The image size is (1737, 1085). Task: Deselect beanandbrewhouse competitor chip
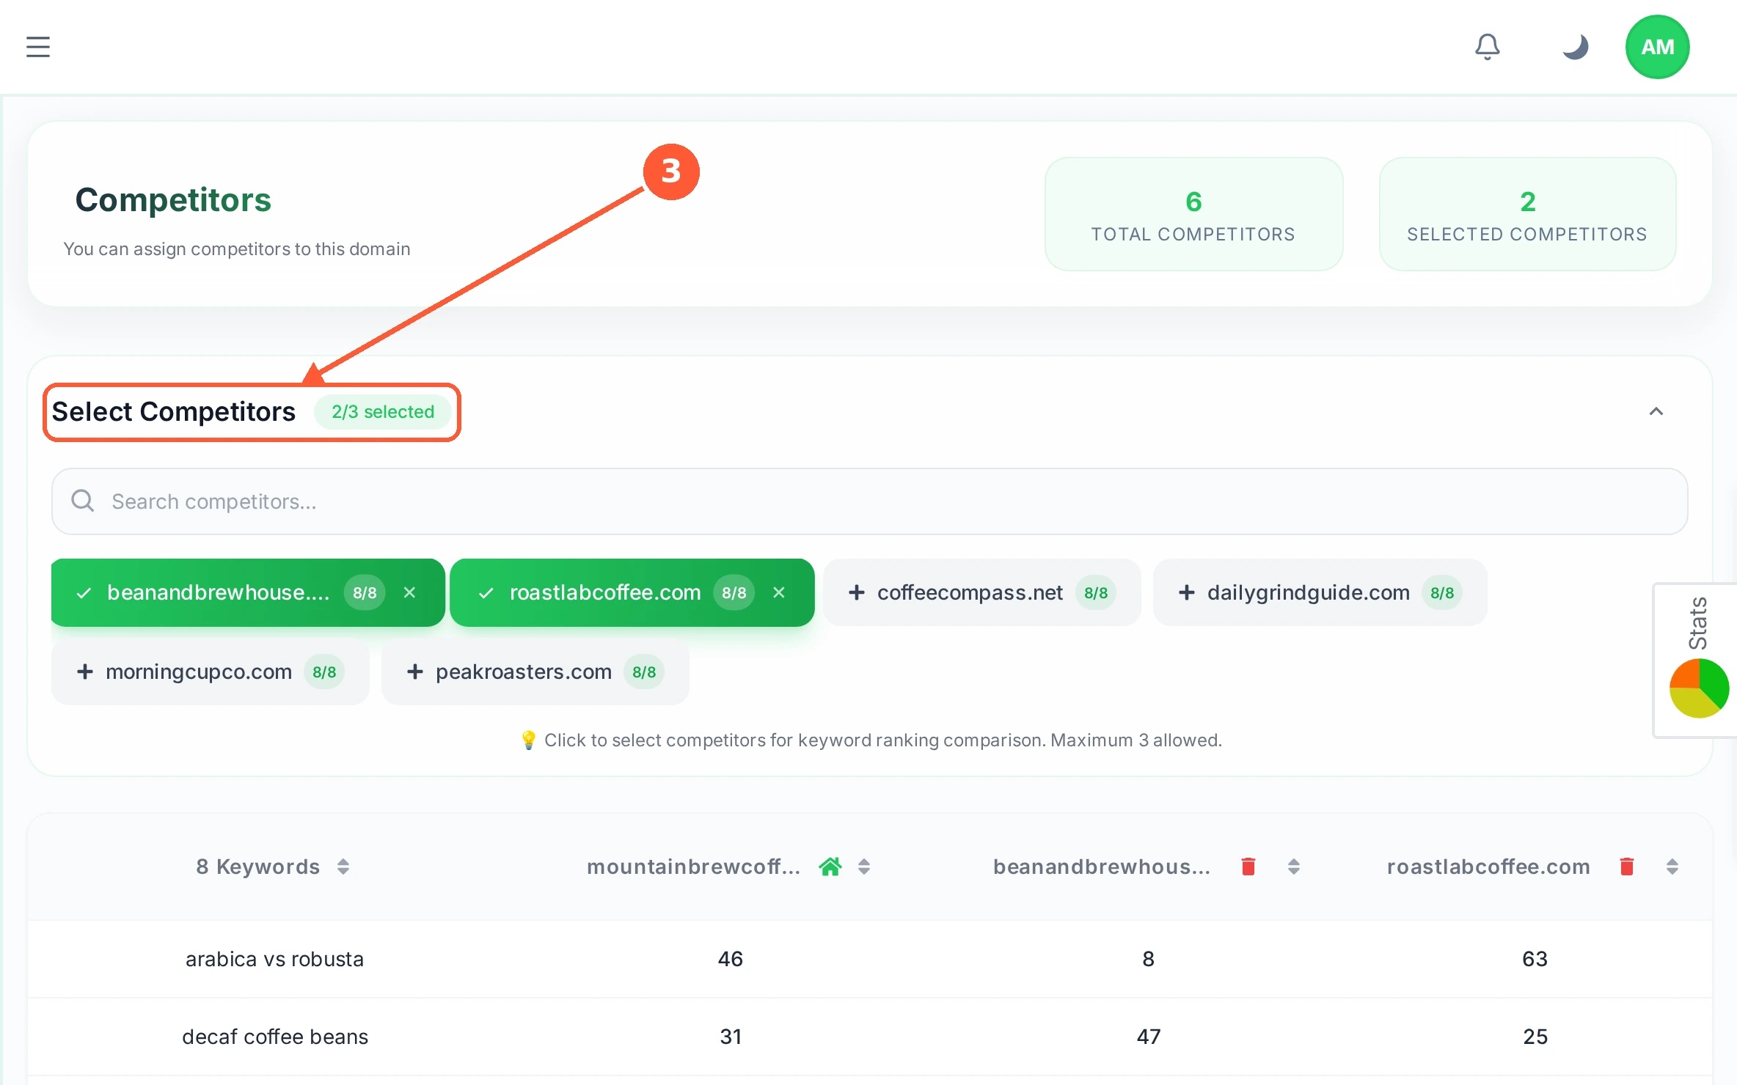tap(247, 592)
